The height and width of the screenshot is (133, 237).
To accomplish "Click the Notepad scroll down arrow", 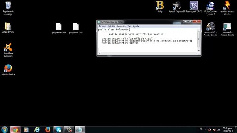I will [199, 51].
